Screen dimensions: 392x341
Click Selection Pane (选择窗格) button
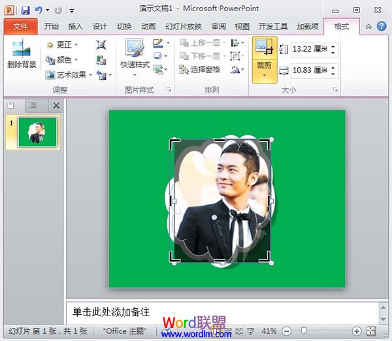coord(200,69)
